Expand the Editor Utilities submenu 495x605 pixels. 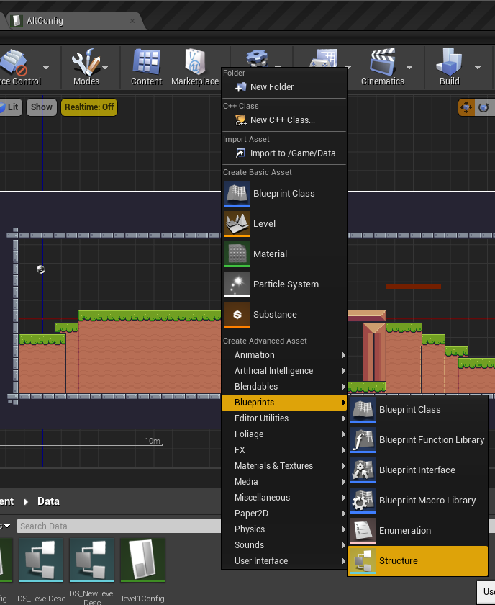284,418
